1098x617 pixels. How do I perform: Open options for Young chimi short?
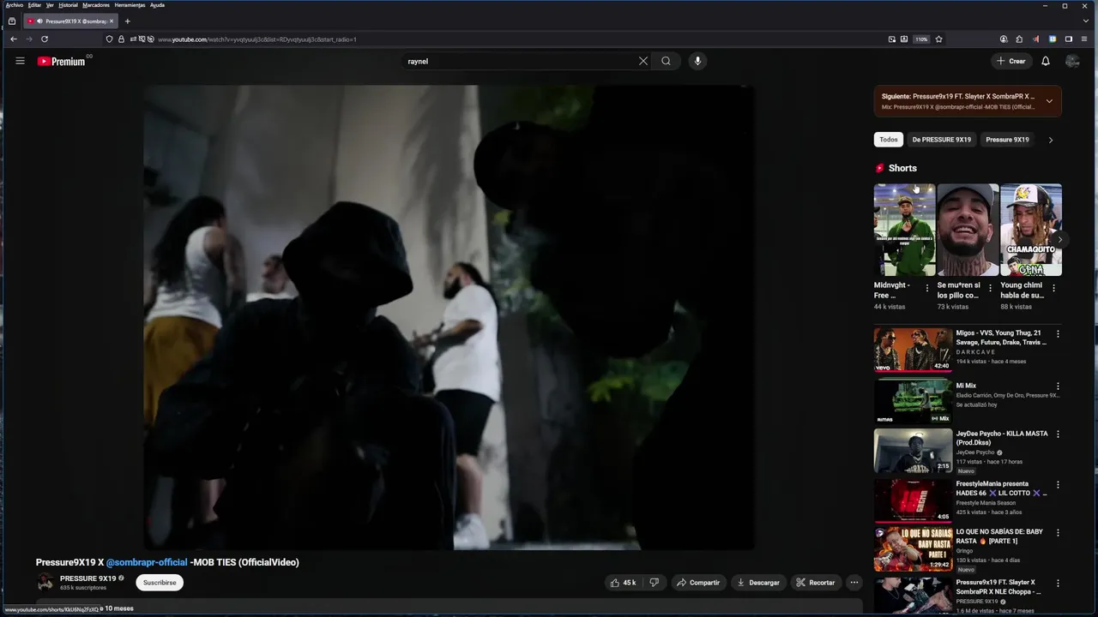pos(1053,288)
